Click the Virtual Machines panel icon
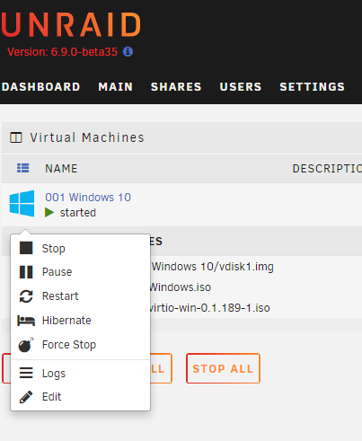The width and height of the screenshot is (362, 441). 16,137
